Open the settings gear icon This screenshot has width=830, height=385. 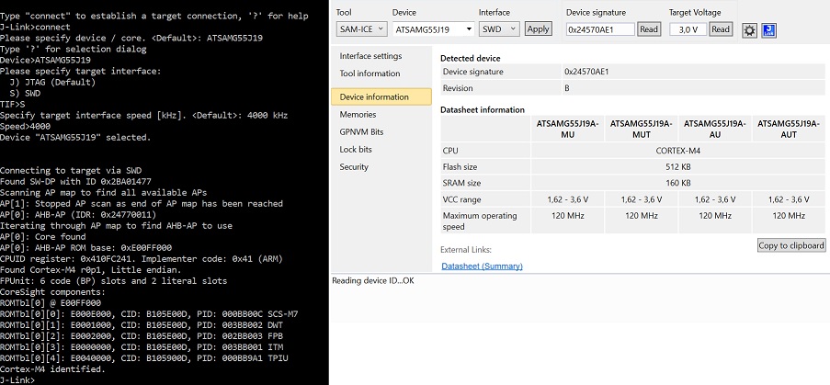click(749, 30)
